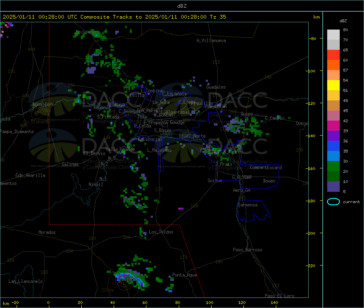
Task: Click the L_Malvinas label
Action: pyautogui.click(x=159, y=150)
